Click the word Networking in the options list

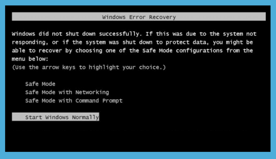tap(92, 92)
